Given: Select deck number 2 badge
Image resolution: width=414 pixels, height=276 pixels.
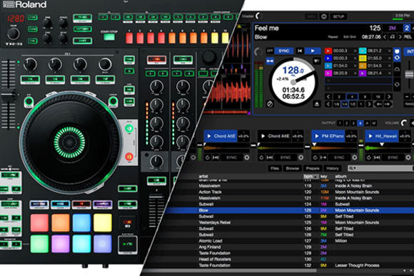Looking at the screenshot, I should pos(407,28).
